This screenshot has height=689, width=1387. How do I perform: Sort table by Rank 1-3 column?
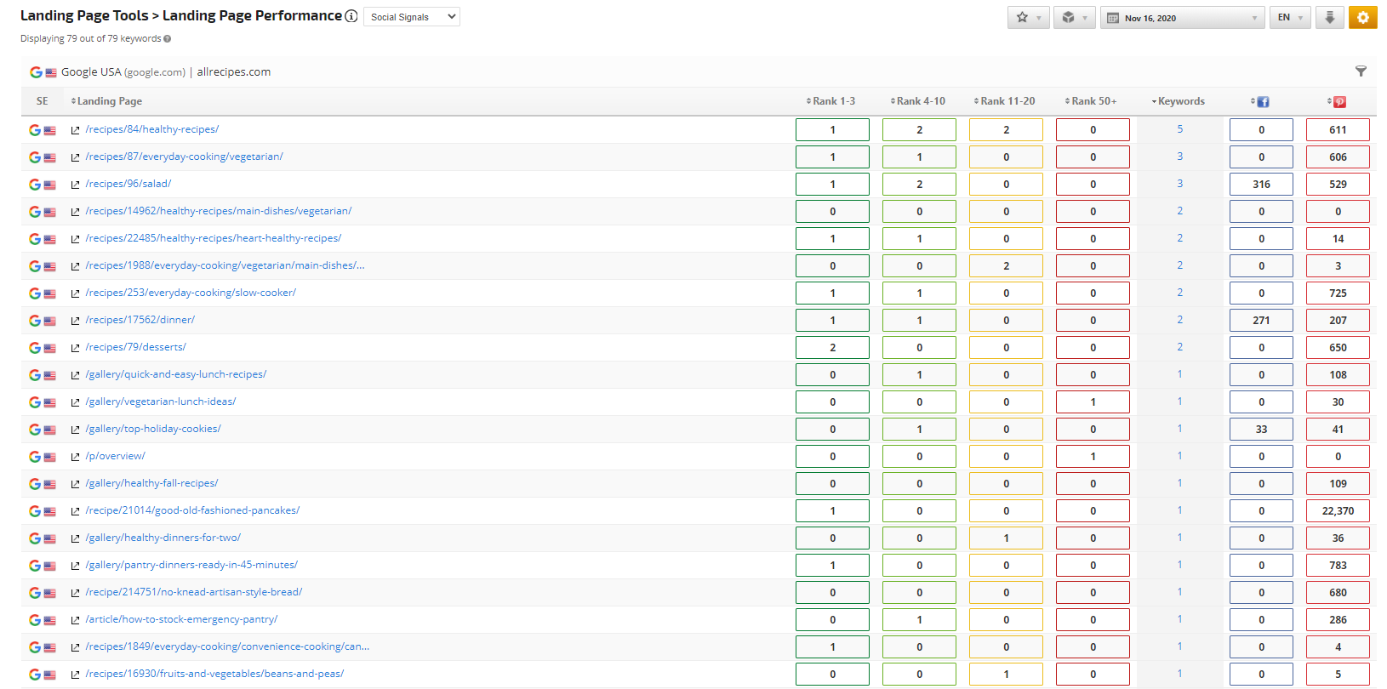point(833,101)
